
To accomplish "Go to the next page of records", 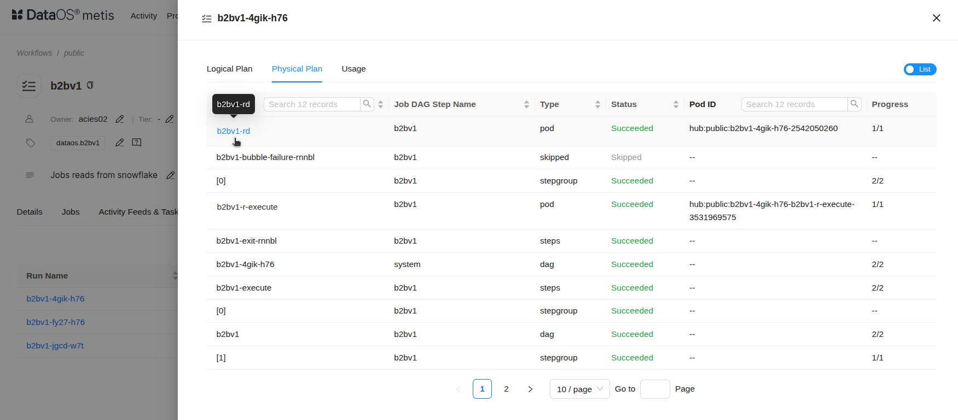I will (530, 389).
